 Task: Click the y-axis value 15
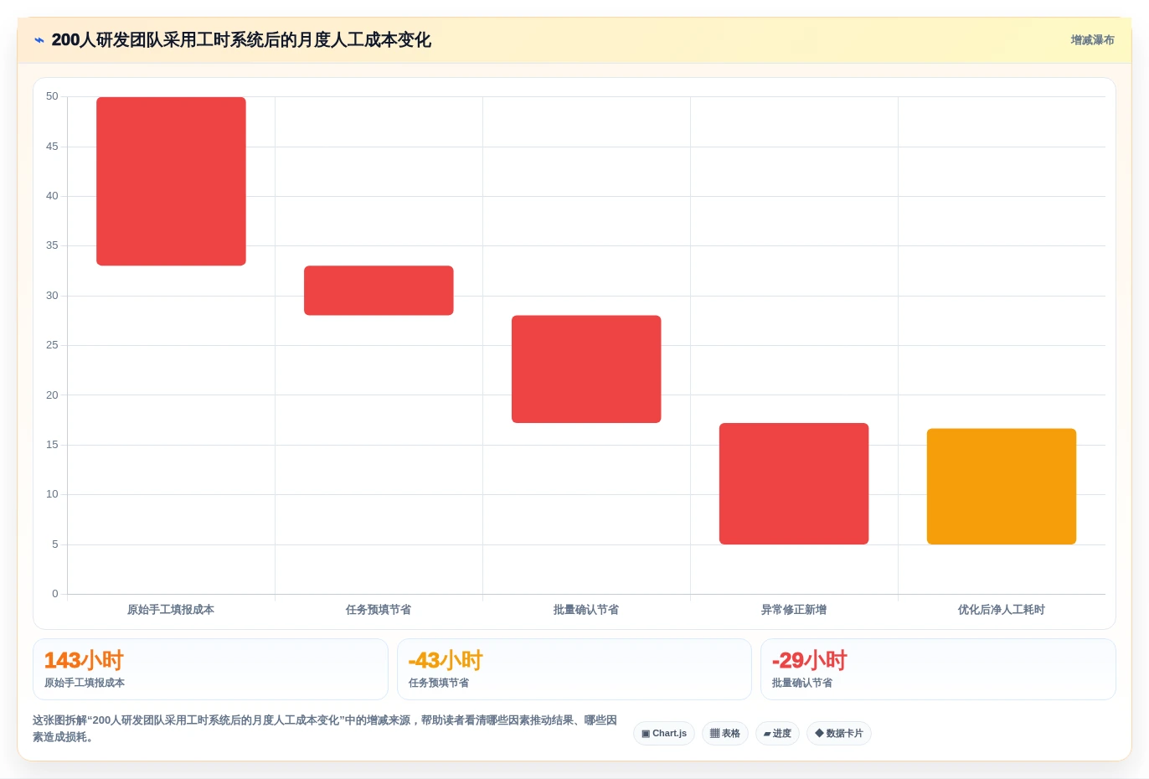pyautogui.click(x=52, y=445)
